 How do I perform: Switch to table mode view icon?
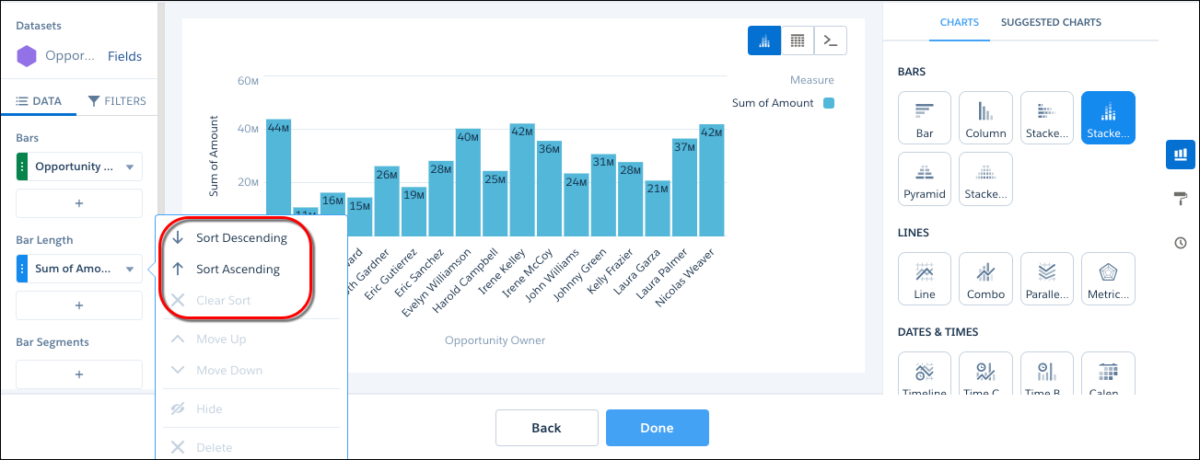coord(798,40)
